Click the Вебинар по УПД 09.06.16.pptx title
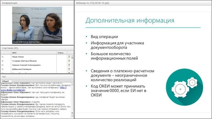 point(92,3)
